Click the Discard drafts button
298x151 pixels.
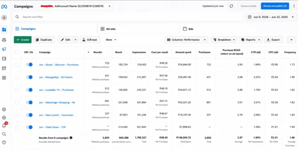248,6
